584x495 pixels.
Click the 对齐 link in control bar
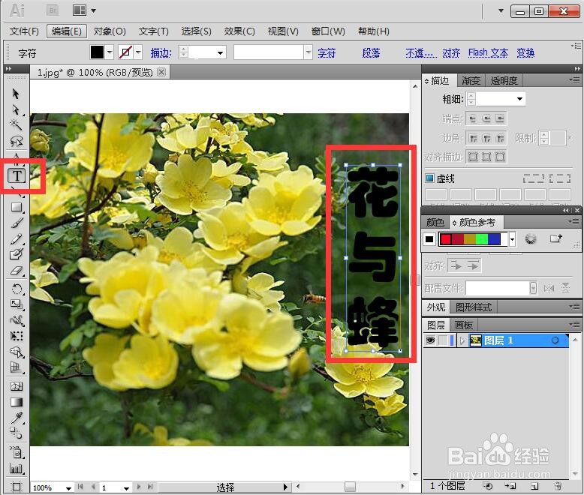click(451, 52)
